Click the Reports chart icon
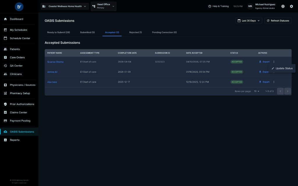 click(5, 140)
